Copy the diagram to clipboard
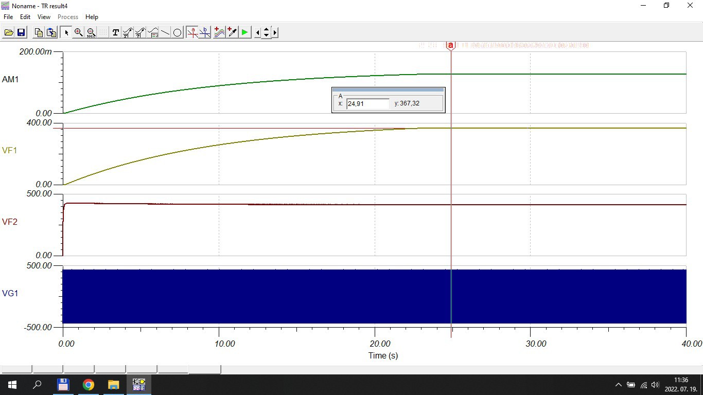703x395 pixels. click(39, 32)
